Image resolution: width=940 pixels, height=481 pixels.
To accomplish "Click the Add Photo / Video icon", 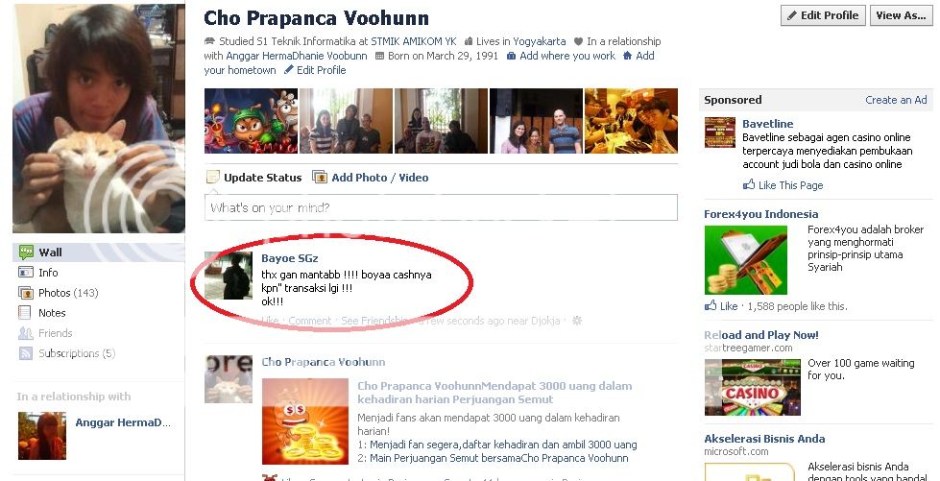I will pyautogui.click(x=320, y=177).
